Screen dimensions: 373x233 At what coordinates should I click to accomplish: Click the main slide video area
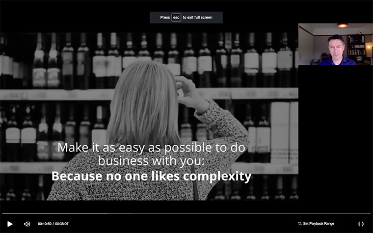pos(149,116)
